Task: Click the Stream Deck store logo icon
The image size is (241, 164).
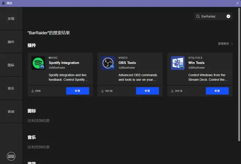Action: [3, 3]
